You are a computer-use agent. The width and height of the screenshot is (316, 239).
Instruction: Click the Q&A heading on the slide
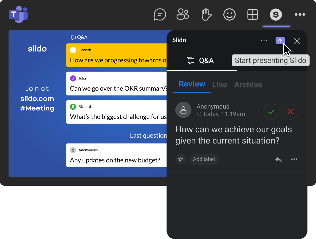coord(79,37)
